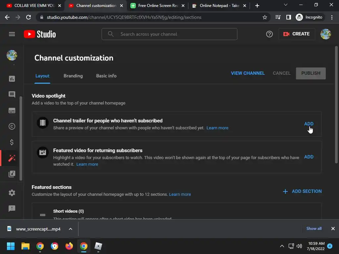339x254 pixels.
Task: Switch to the Basic info tab
Action: (106, 76)
